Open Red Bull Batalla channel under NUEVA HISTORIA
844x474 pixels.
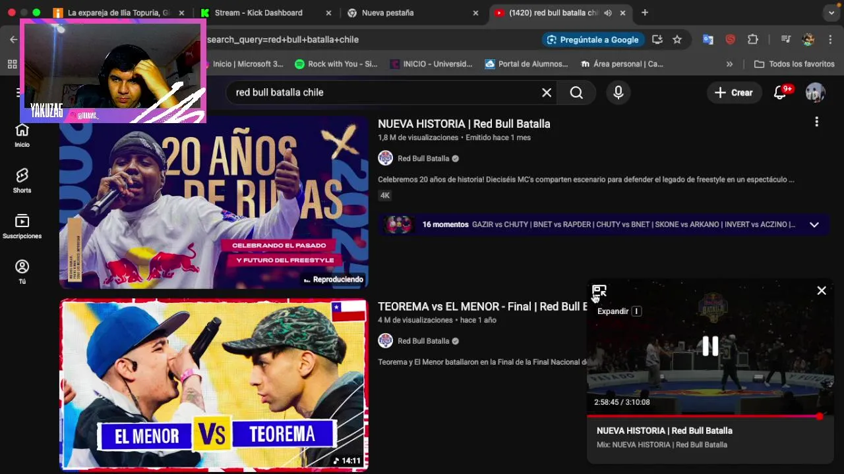(x=423, y=159)
